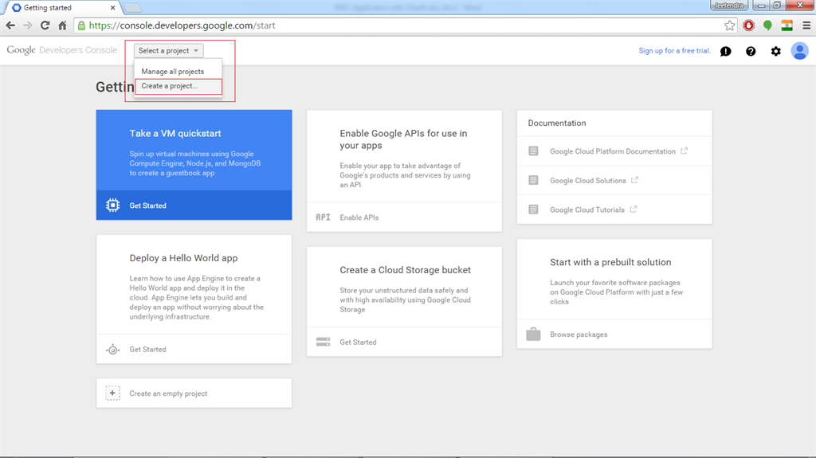Close the Getting started tab
Viewport: 816px width, 458px height.
pos(112,8)
